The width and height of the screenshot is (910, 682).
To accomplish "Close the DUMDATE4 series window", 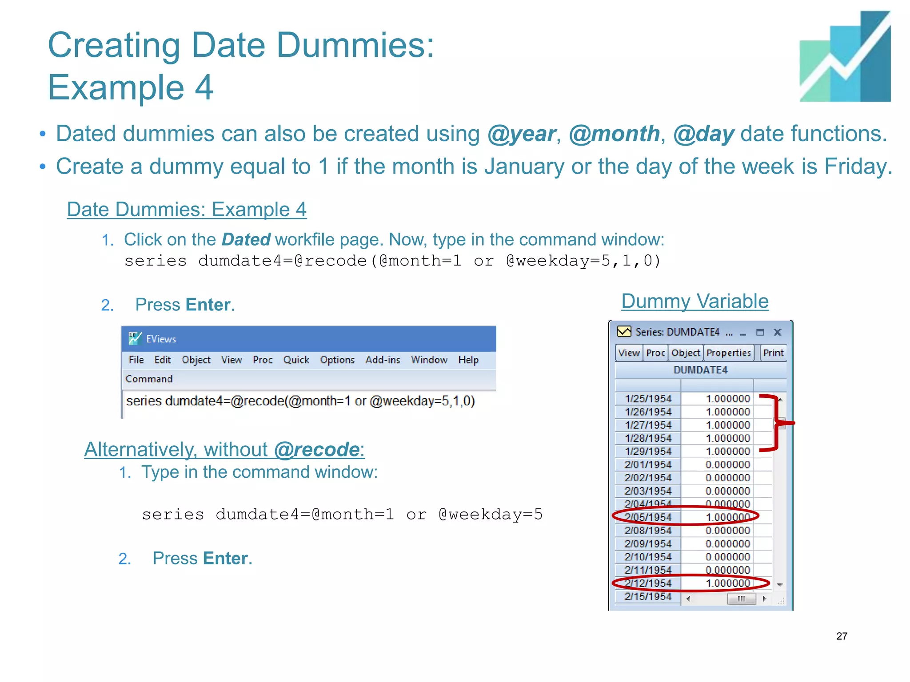I will point(778,332).
